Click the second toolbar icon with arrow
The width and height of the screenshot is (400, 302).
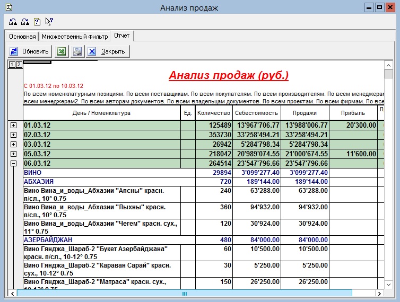tap(25, 22)
